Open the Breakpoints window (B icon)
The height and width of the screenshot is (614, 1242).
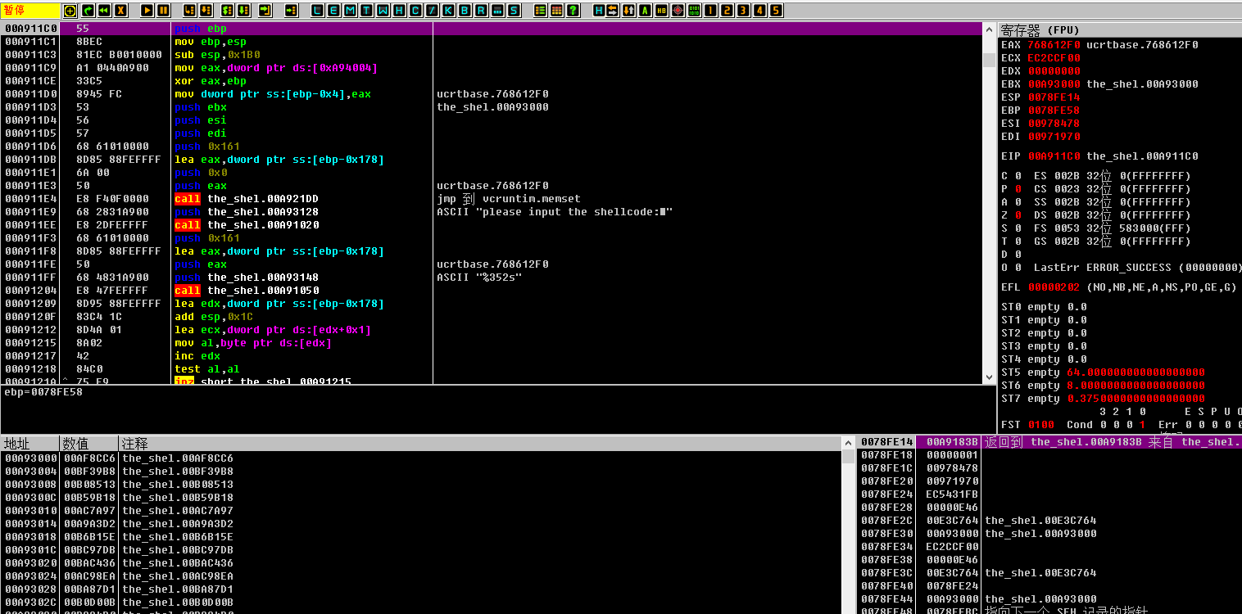pyautogui.click(x=465, y=11)
